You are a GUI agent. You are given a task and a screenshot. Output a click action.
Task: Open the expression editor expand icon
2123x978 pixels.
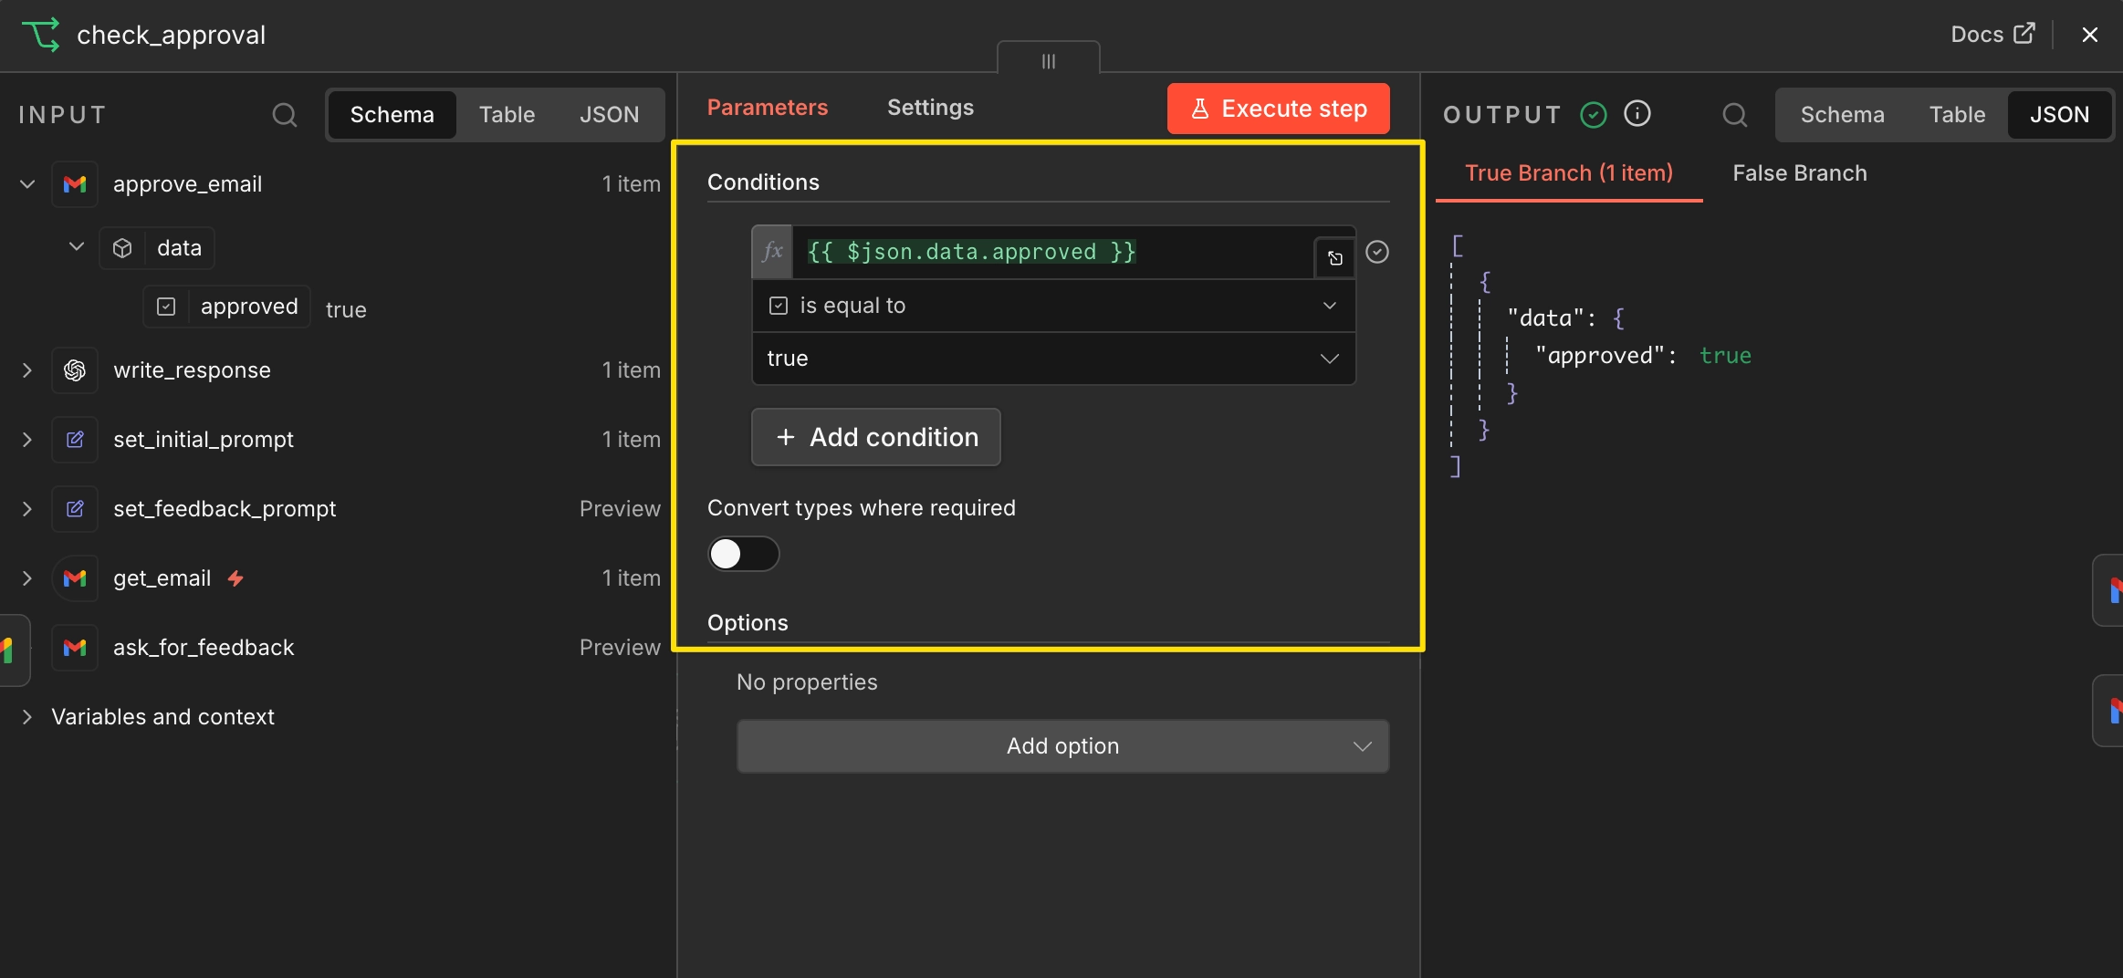pos(1334,258)
